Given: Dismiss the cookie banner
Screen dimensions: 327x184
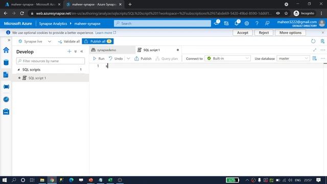Looking at the screenshot, I should [x=322, y=33].
